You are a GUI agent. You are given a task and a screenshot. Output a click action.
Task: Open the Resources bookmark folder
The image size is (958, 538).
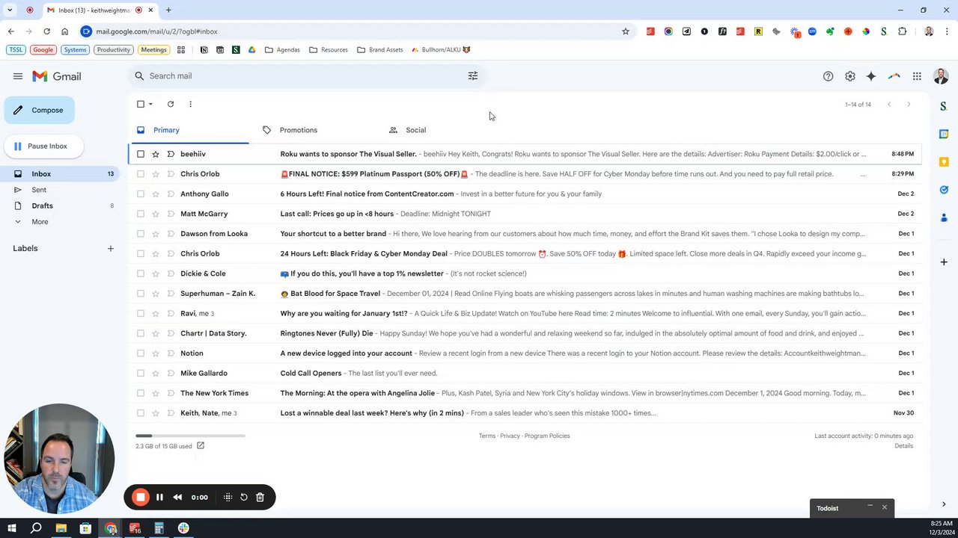328,50
